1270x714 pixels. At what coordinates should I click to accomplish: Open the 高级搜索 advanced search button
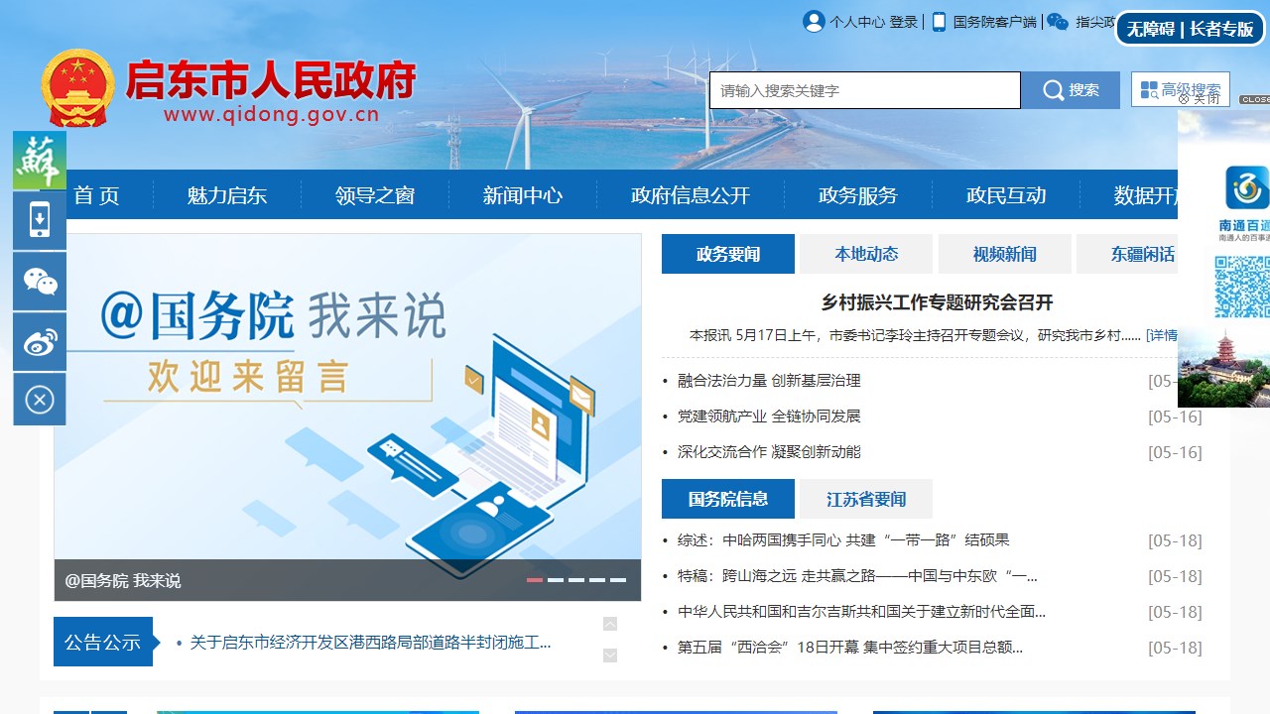1181,90
